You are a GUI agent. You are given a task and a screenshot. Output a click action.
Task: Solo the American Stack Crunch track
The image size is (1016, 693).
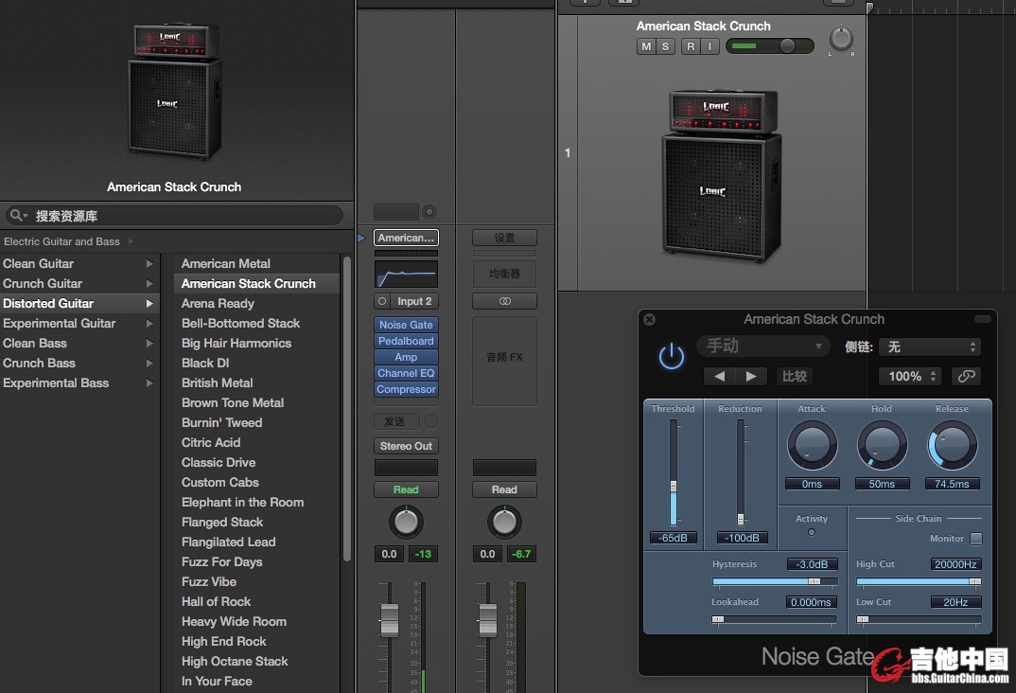click(665, 46)
